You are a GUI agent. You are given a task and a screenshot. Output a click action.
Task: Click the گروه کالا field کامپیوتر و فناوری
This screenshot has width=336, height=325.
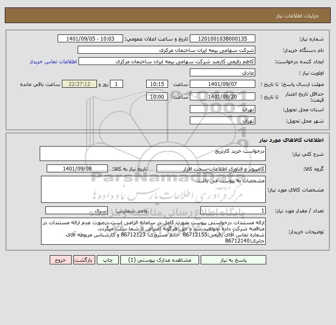211,168
